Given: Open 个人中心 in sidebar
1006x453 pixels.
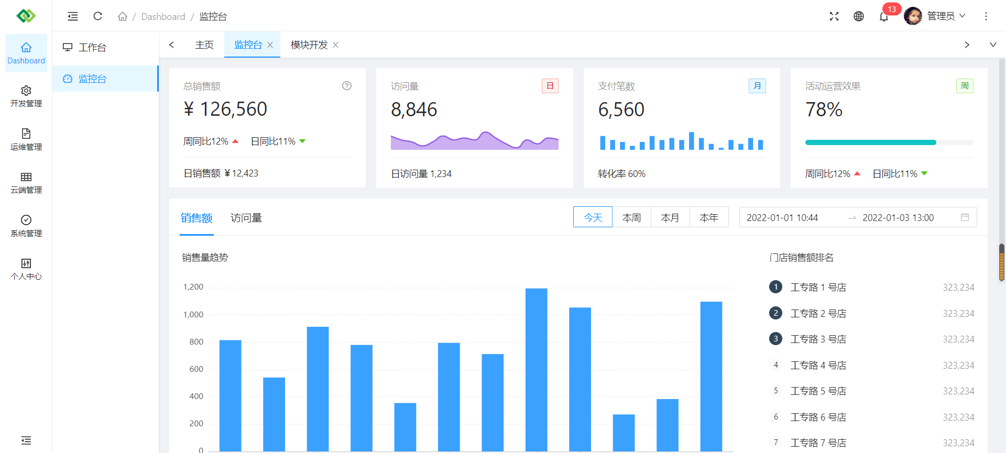Looking at the screenshot, I should [26, 269].
